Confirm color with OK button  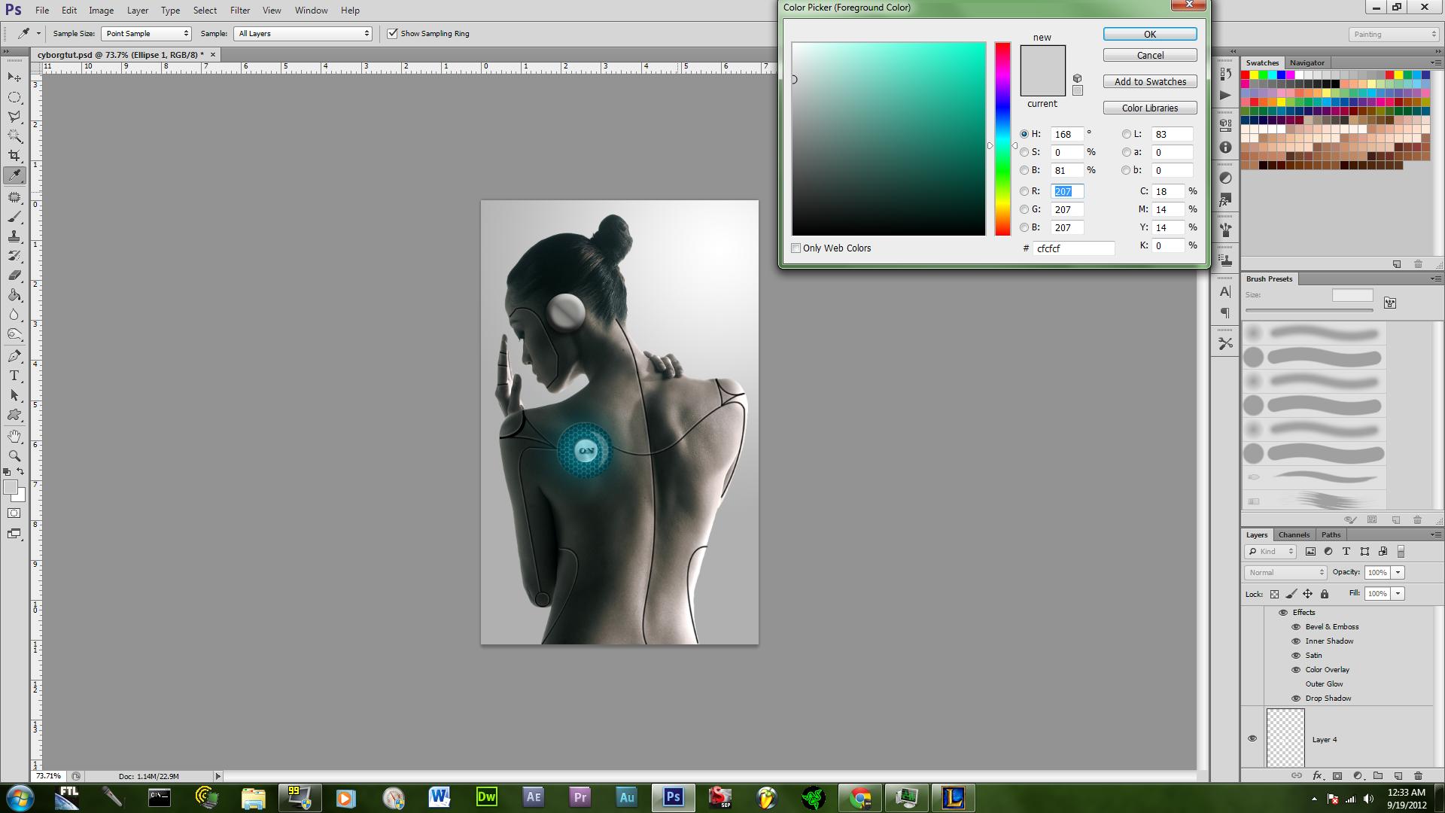pyautogui.click(x=1150, y=34)
